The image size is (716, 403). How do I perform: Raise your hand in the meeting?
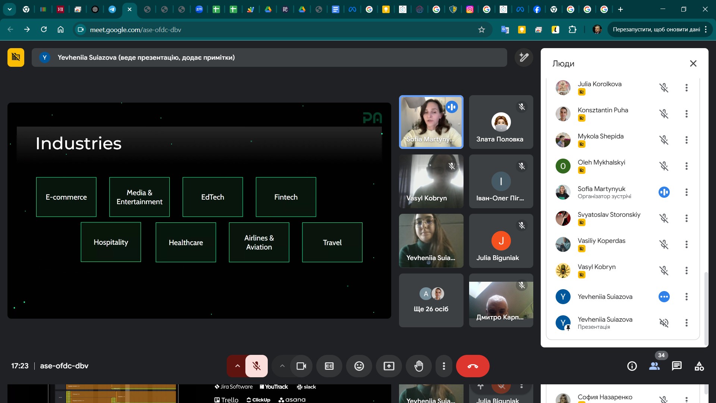point(419,366)
